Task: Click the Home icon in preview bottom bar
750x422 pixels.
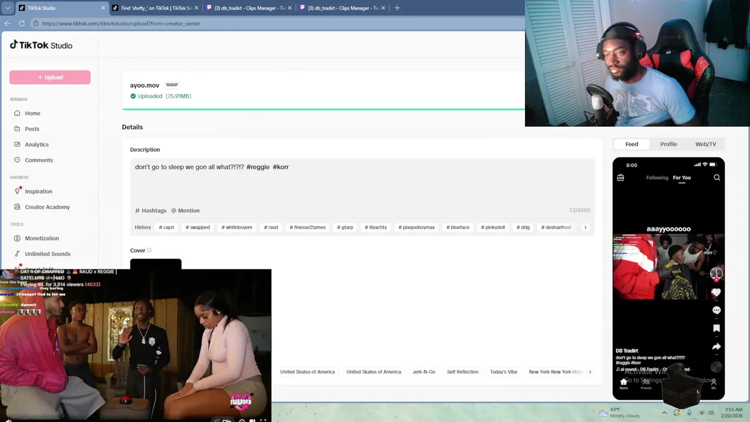Action: (623, 383)
